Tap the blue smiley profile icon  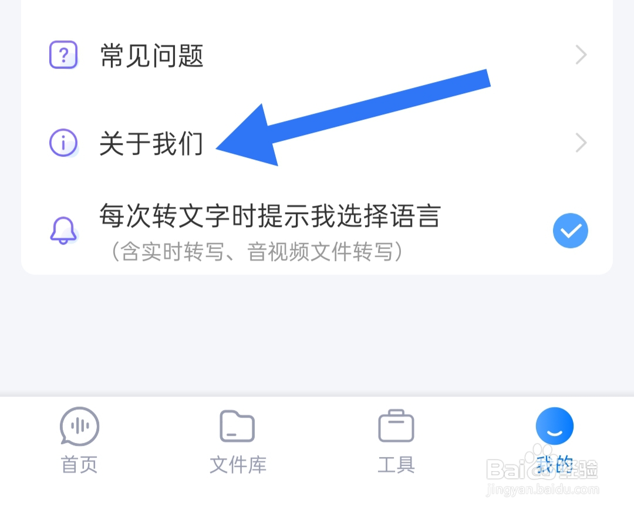[554, 426]
